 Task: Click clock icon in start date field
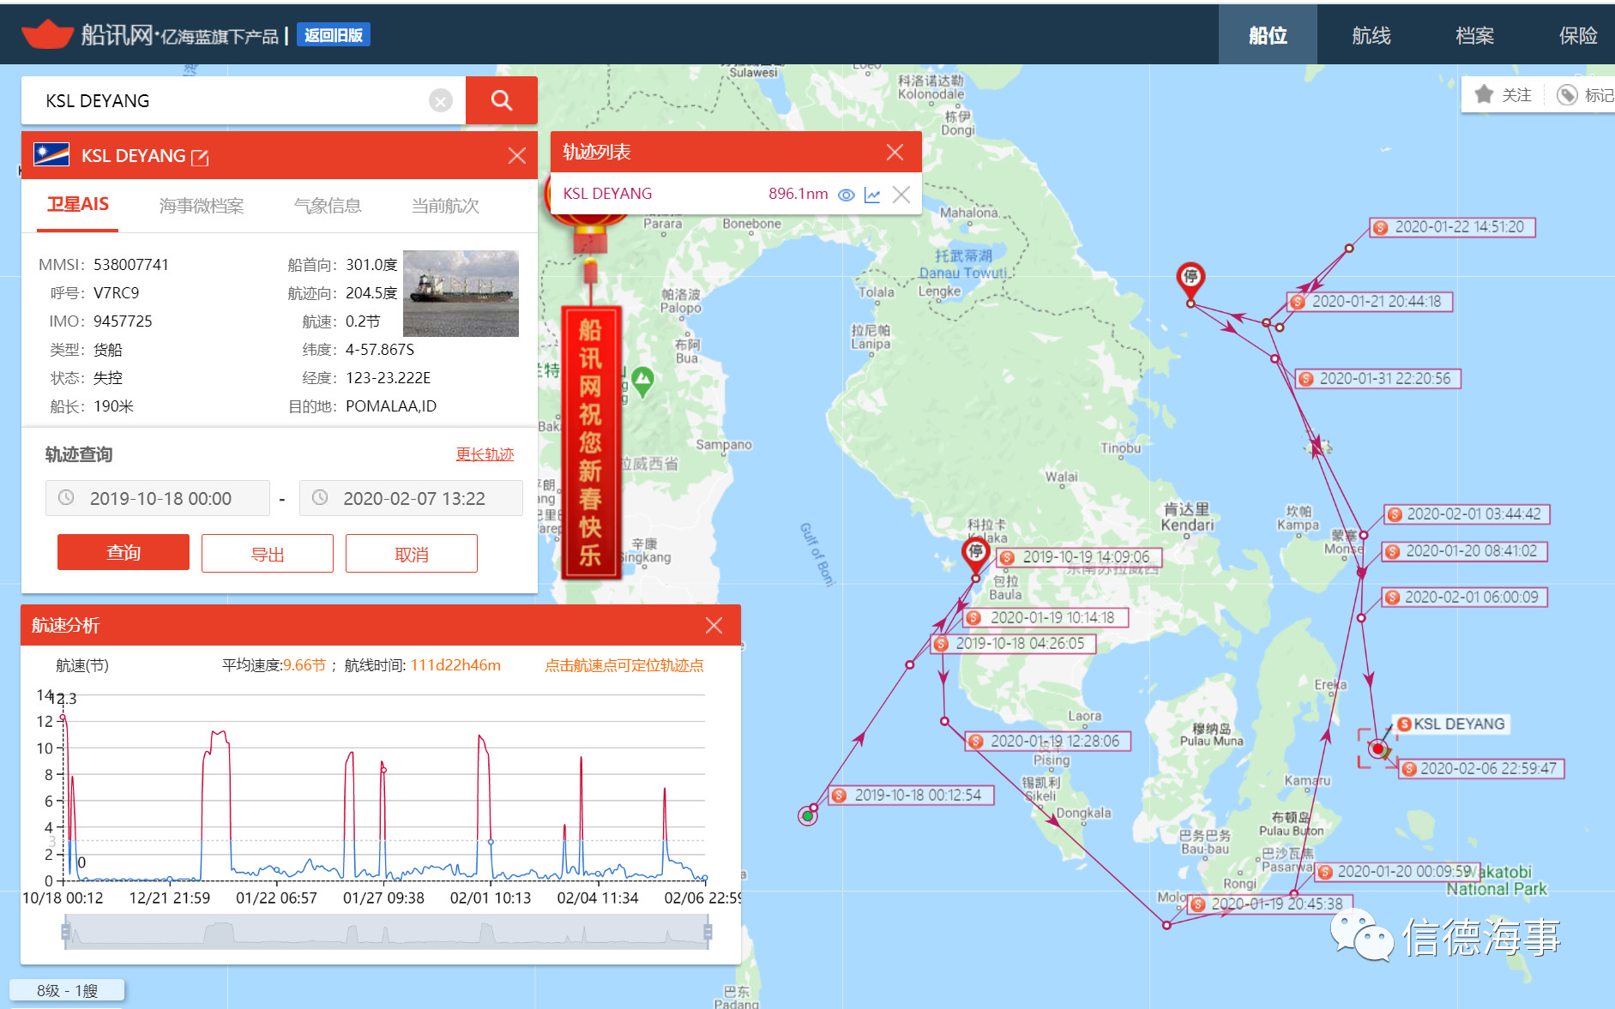[66, 497]
